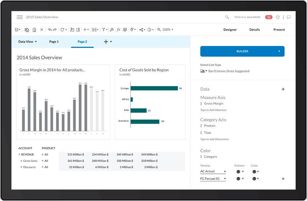Expand the Gross Sales row
This screenshot has height=201, width=307.
click(x=21, y=161)
